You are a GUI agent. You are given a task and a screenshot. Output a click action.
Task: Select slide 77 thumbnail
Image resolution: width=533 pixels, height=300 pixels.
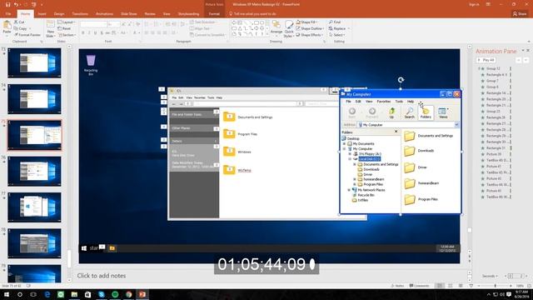coord(34,207)
